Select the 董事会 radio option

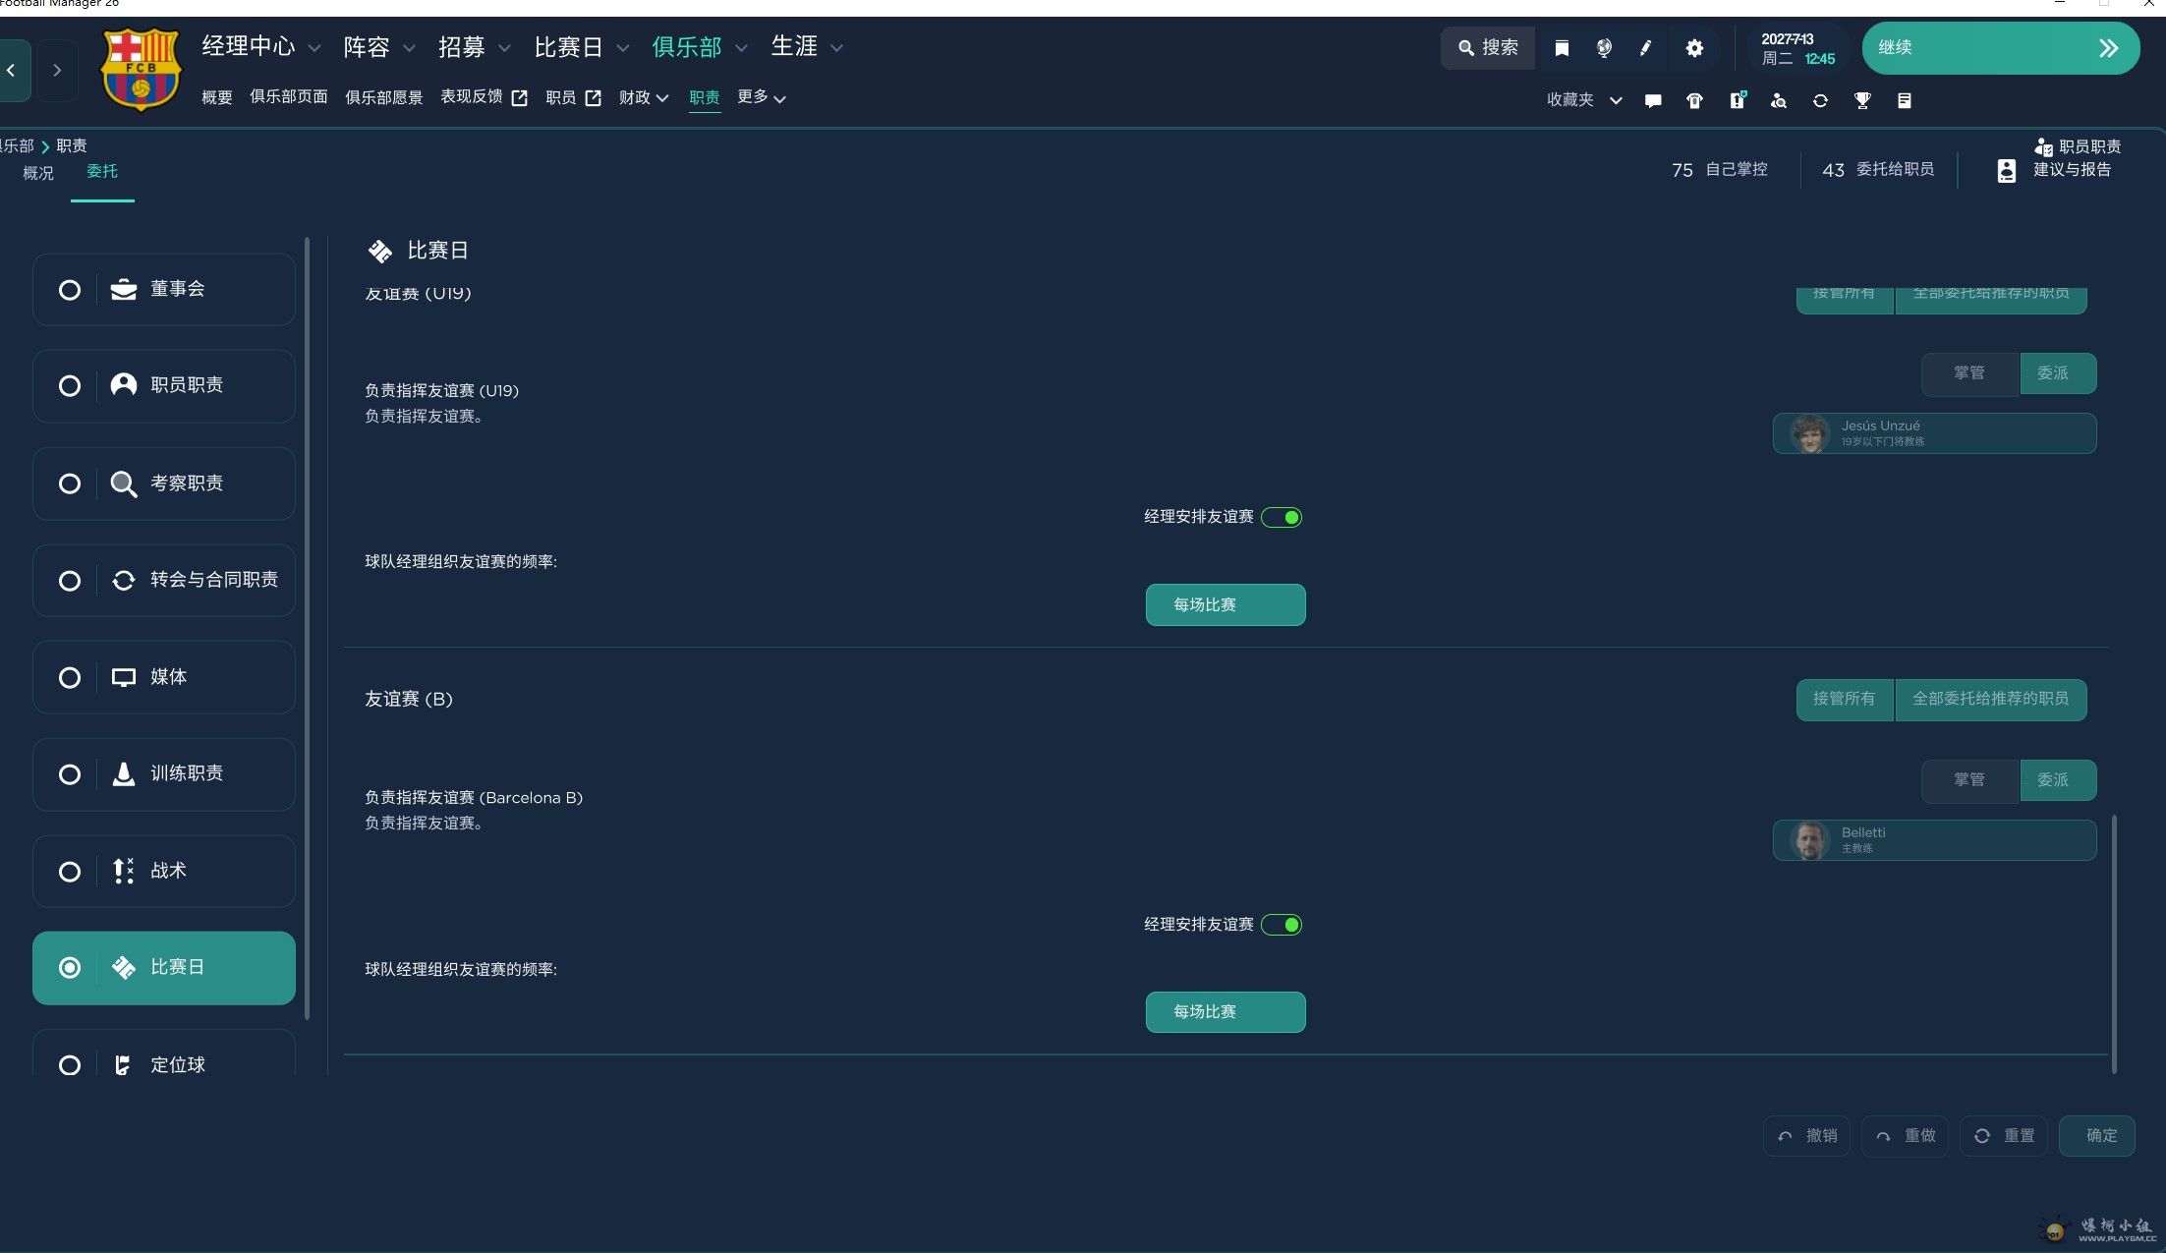[x=70, y=290]
